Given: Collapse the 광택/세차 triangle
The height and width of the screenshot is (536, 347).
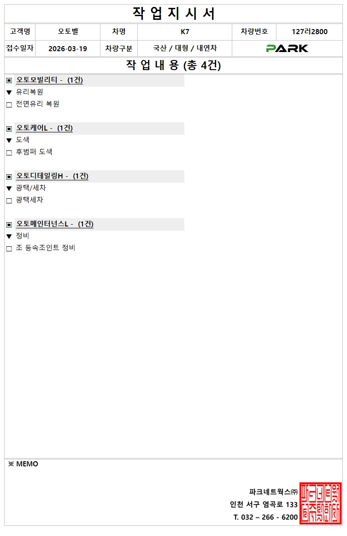Looking at the screenshot, I should [9, 189].
